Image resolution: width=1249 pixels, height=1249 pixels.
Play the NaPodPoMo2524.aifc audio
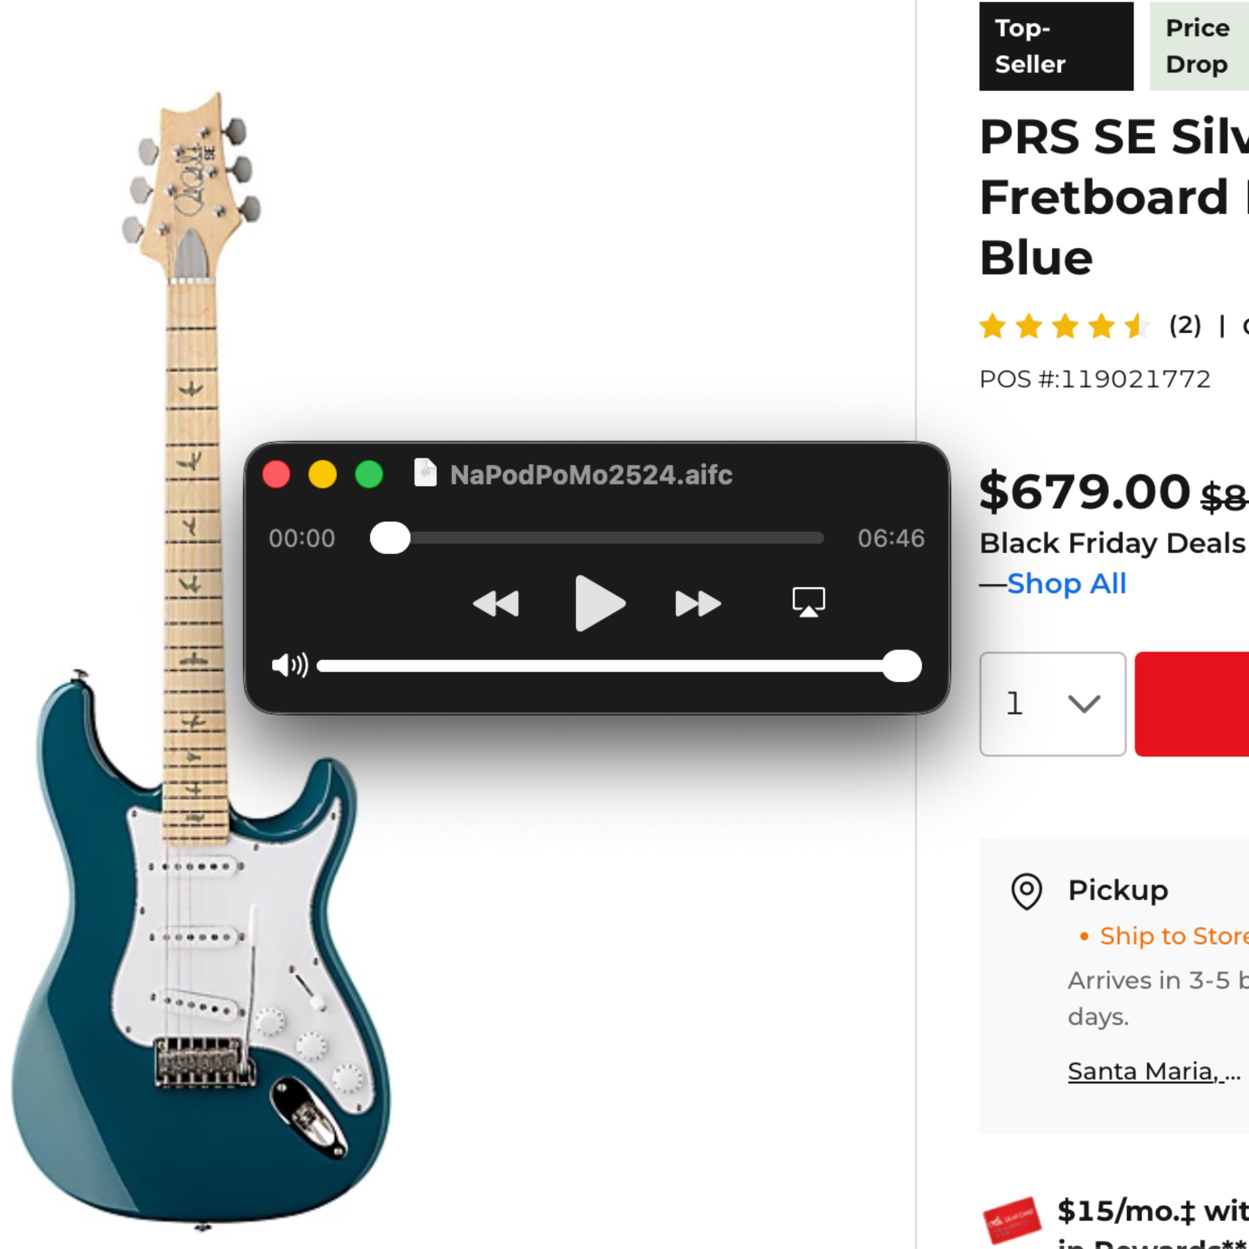click(599, 602)
